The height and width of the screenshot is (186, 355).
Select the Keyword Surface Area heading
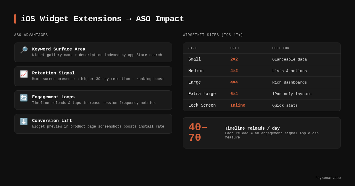[x=59, y=49]
